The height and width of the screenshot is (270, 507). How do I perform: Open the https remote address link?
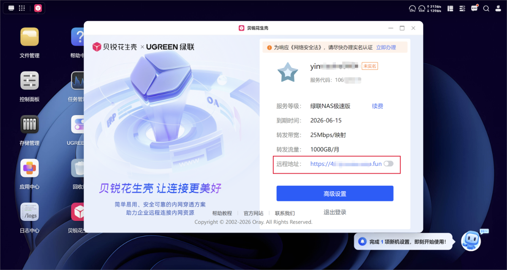[x=346, y=164]
